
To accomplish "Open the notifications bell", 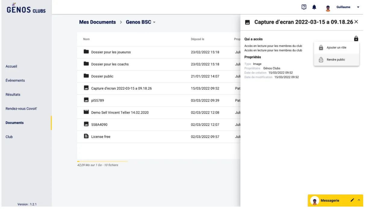I will (314, 7).
